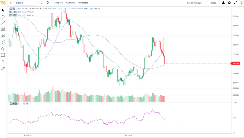Open the USD currency dropdown

(213, 3)
